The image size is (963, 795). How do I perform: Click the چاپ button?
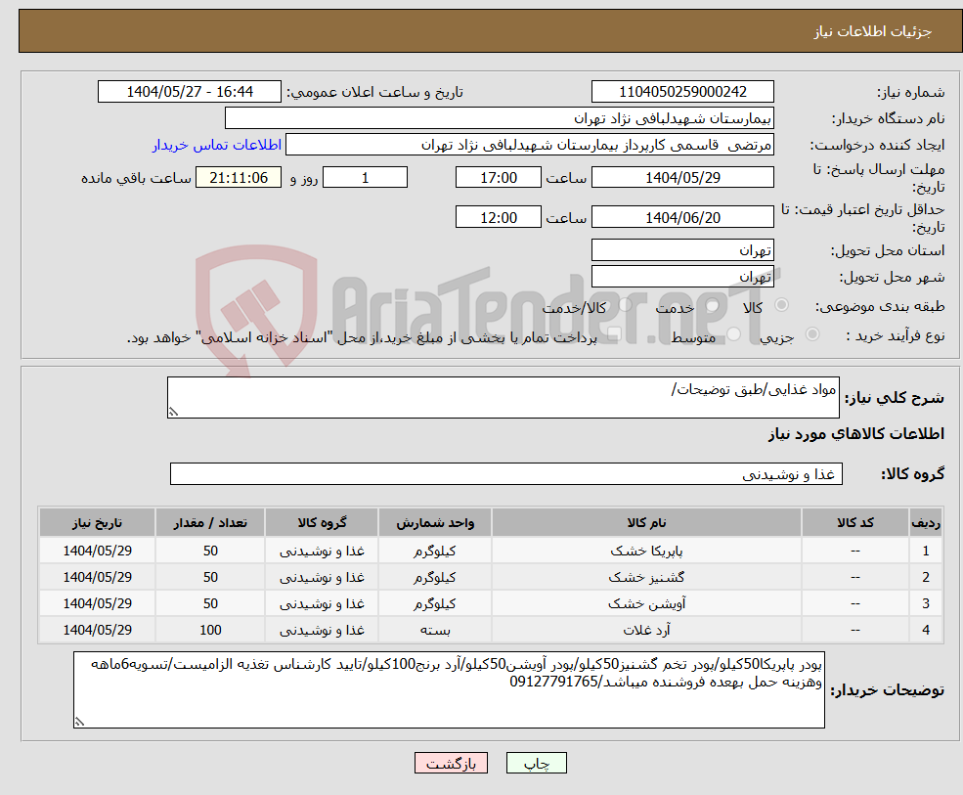click(536, 763)
